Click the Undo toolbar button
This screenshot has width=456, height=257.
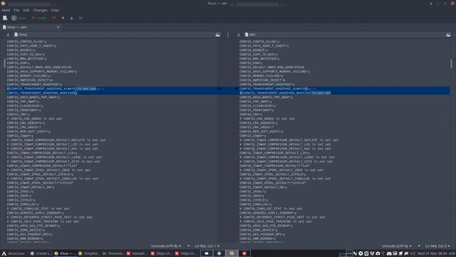coord(39,18)
